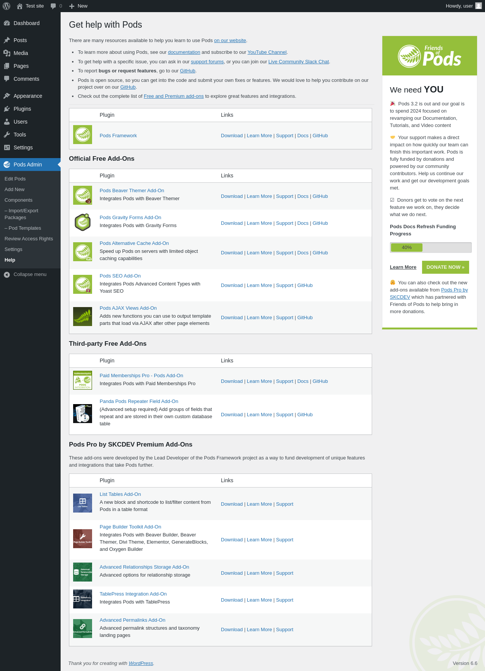Click the Media icon in sidebar

click(7, 53)
